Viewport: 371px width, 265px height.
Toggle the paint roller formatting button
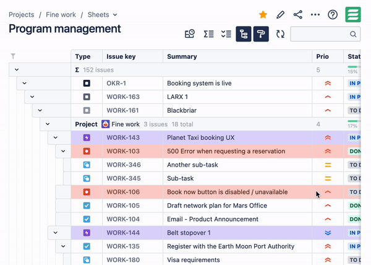261,35
